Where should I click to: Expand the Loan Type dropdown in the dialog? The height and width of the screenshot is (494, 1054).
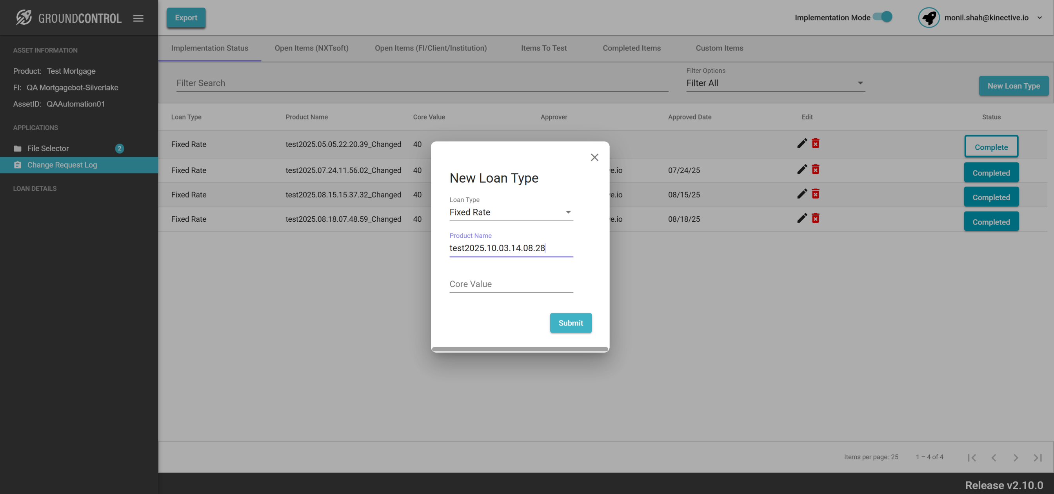pos(511,212)
